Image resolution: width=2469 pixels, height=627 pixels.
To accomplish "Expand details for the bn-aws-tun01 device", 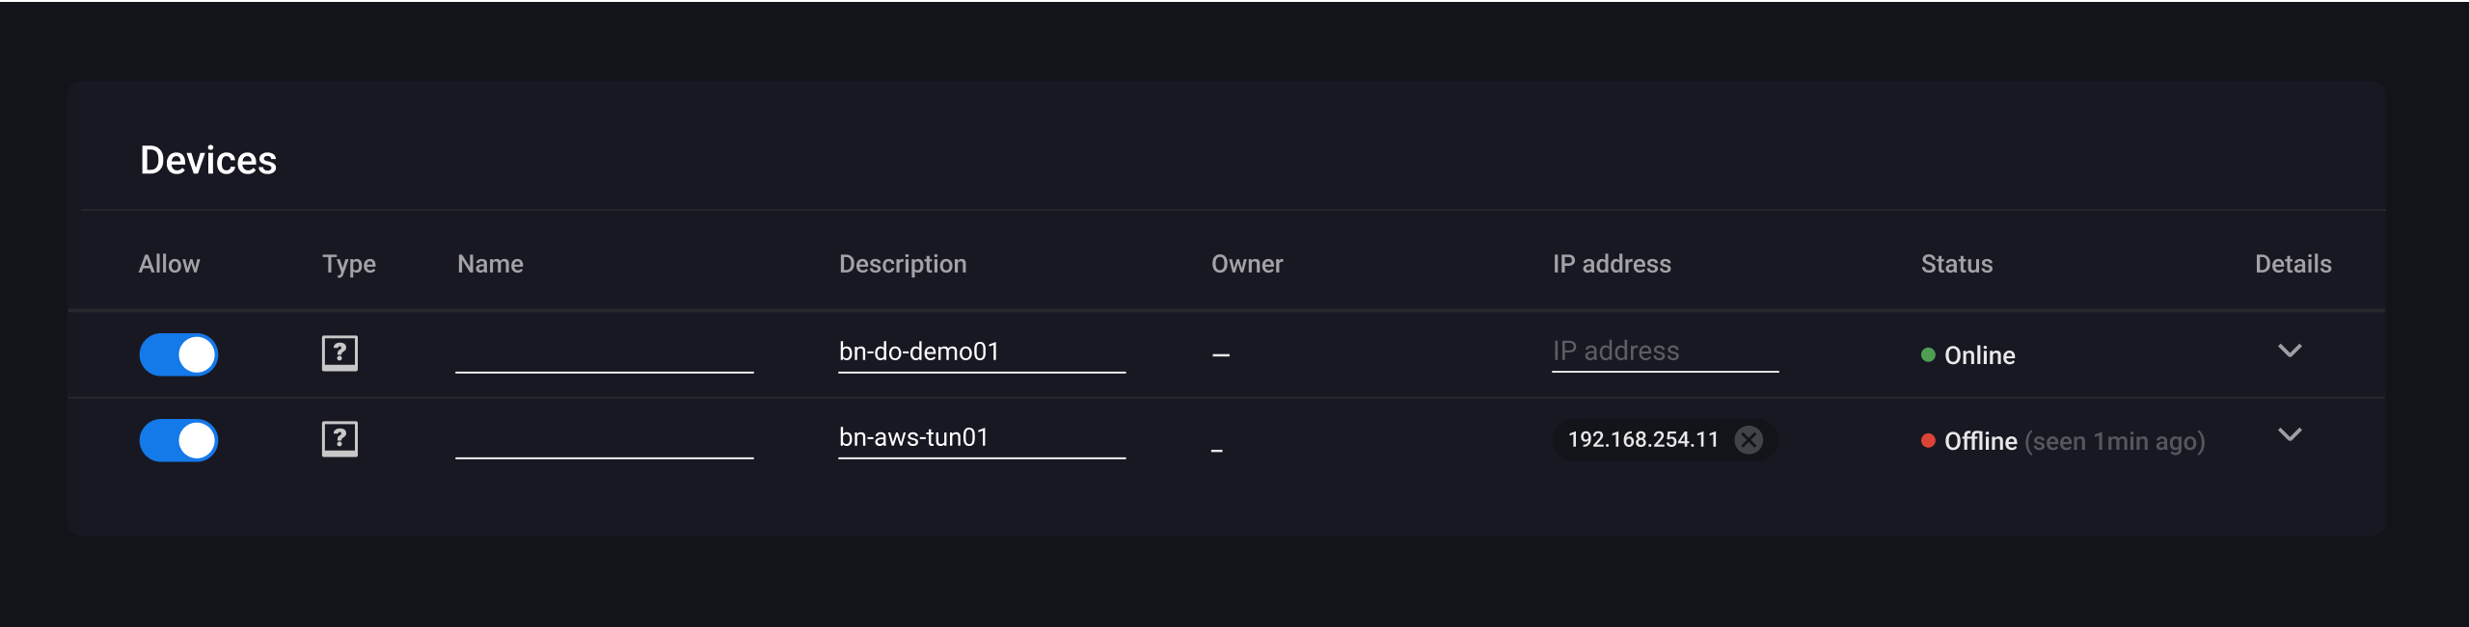I will coord(2292,435).
